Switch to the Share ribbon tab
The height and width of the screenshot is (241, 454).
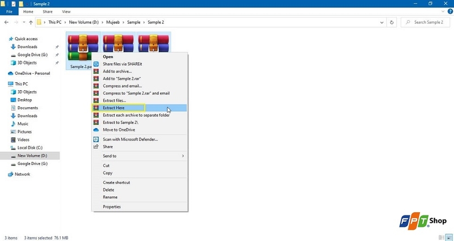coord(48,11)
